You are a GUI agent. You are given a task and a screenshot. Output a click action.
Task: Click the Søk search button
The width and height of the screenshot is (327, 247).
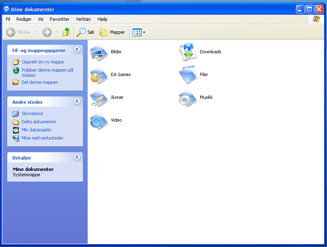pos(86,32)
